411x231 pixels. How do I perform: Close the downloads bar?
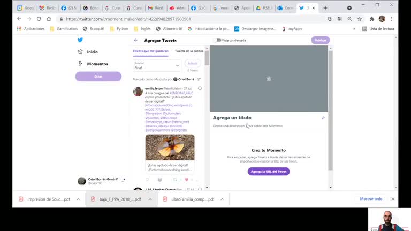pyautogui.click(x=393, y=199)
